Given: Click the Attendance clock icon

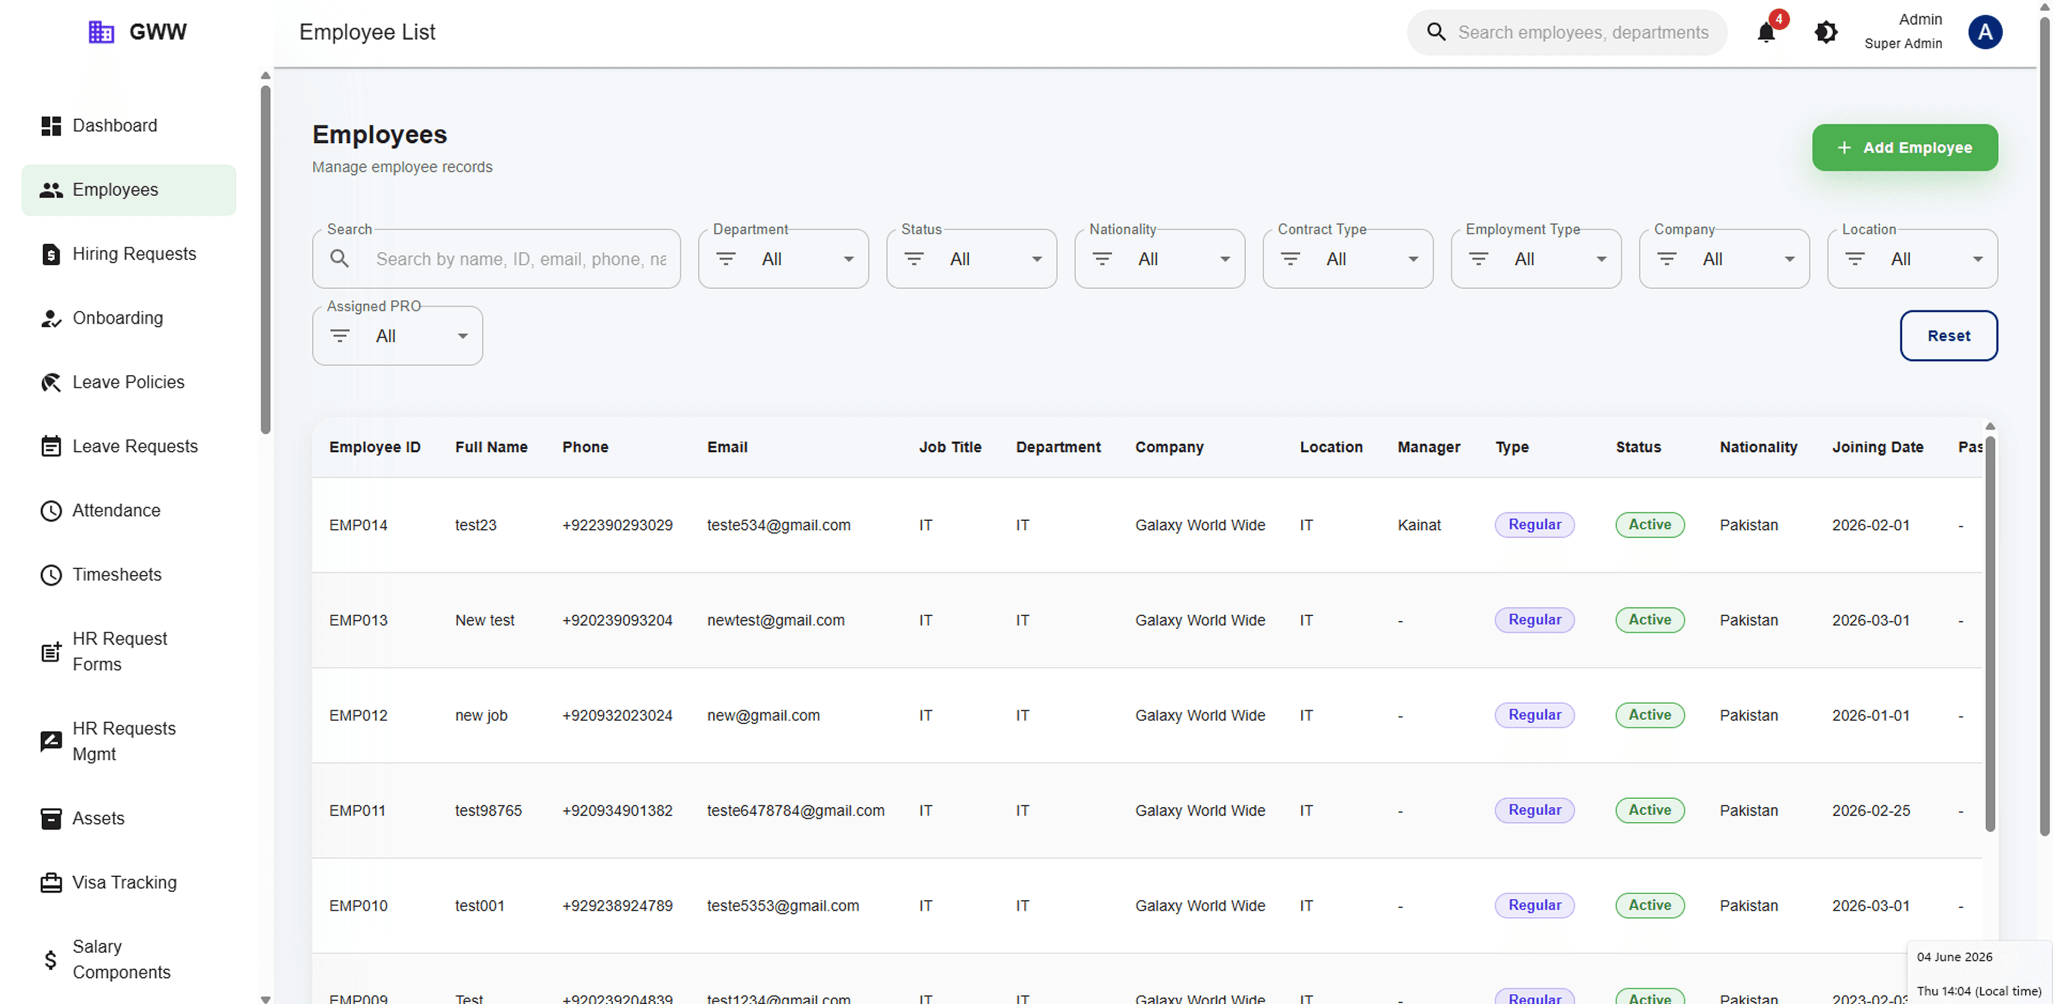Looking at the screenshot, I should click(x=51, y=511).
